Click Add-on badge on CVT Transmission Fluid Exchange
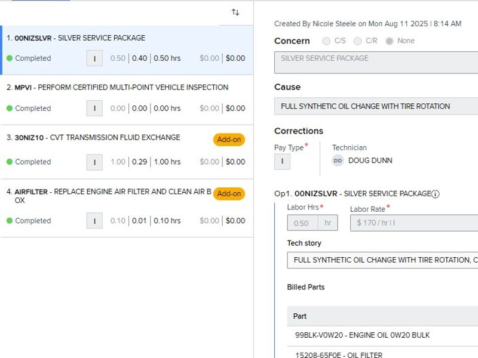Image resolution: width=478 pixels, height=358 pixels. click(x=229, y=140)
